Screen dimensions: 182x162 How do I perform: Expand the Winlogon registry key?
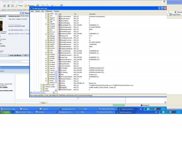(46, 79)
